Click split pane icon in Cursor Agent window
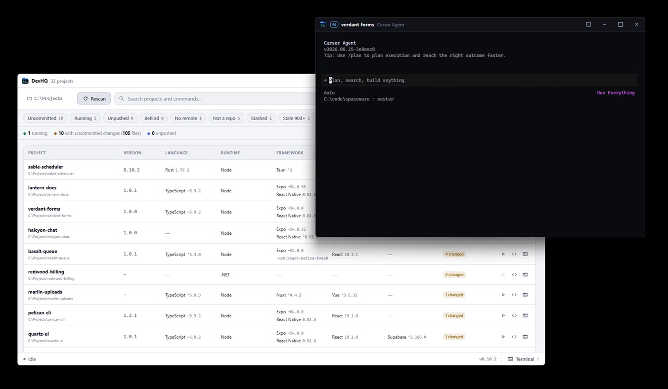This screenshot has height=389, width=668. (588, 24)
